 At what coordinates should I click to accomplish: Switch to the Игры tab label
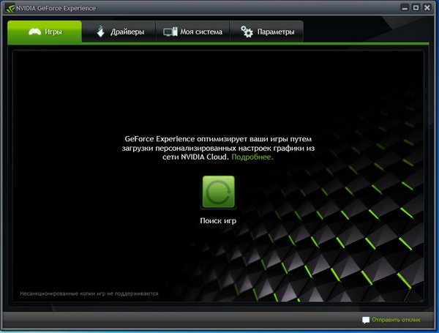click(x=53, y=32)
